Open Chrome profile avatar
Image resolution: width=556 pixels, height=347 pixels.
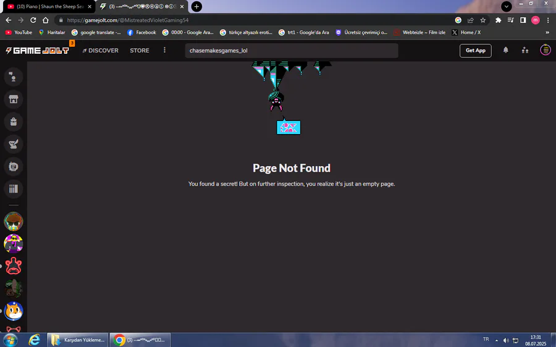pyautogui.click(x=536, y=20)
